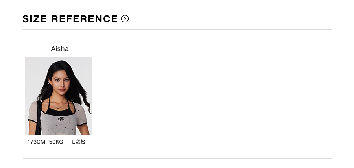Open the SIZE REFERENCE heading

70,19
